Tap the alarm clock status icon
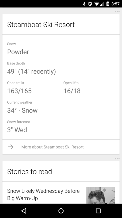This screenshot has width=122, height=218. (x=90, y=4)
